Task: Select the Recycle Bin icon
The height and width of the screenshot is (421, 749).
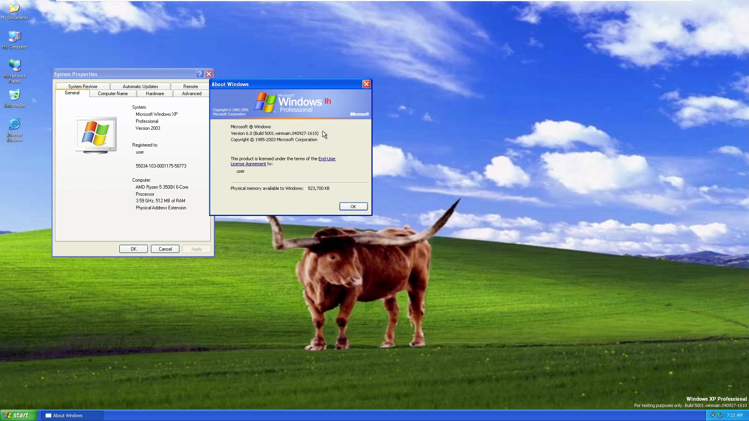Action: (x=14, y=99)
